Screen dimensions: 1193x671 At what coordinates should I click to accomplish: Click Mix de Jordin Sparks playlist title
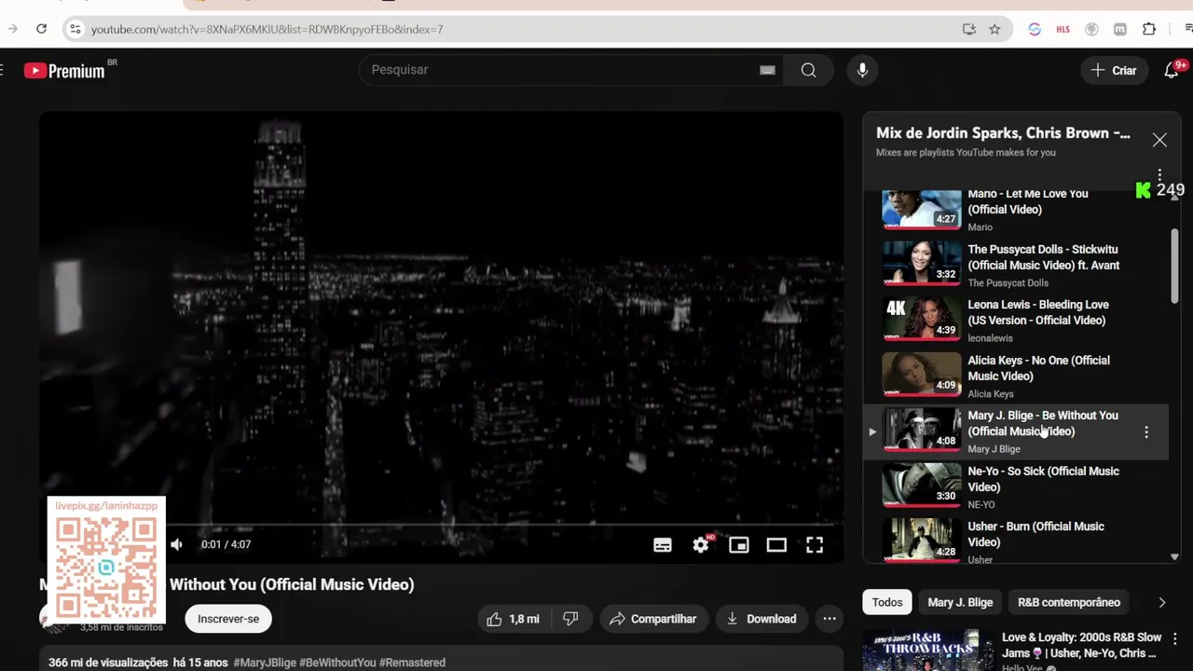tap(1003, 133)
